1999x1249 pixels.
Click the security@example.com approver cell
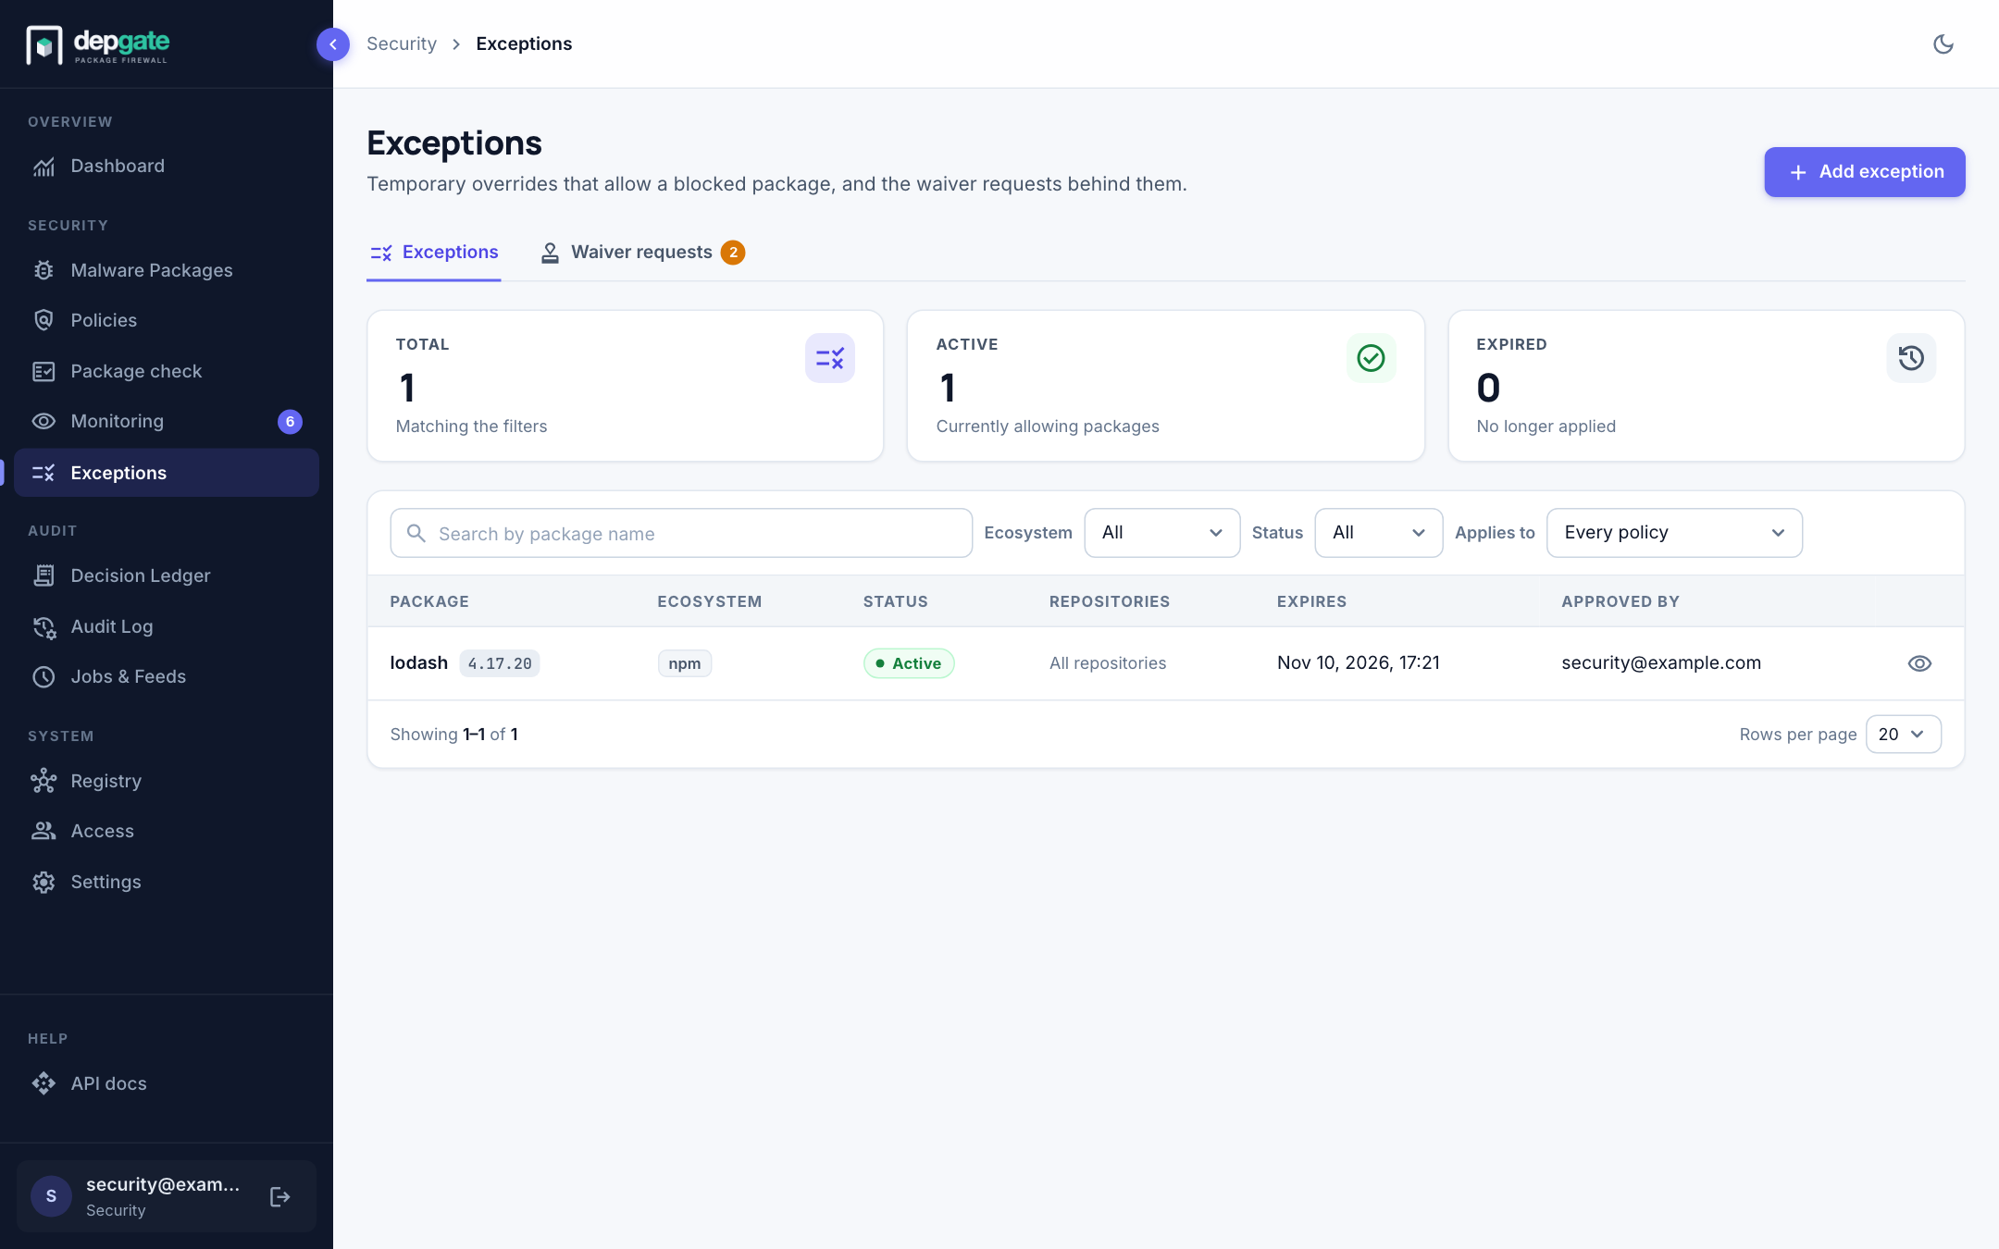[x=1661, y=663]
